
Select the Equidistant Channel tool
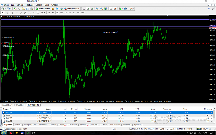point(25,13)
